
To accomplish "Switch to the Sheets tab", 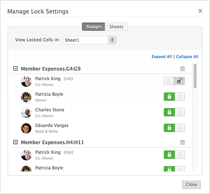I will [x=116, y=27].
